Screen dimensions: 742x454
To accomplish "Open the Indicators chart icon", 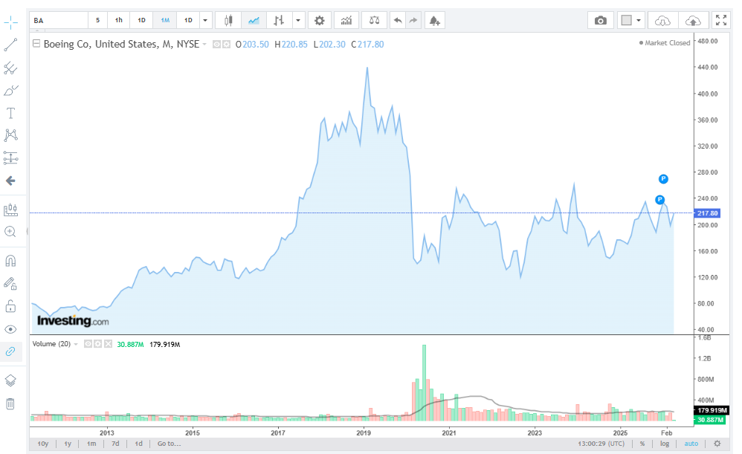I will tap(346, 20).
